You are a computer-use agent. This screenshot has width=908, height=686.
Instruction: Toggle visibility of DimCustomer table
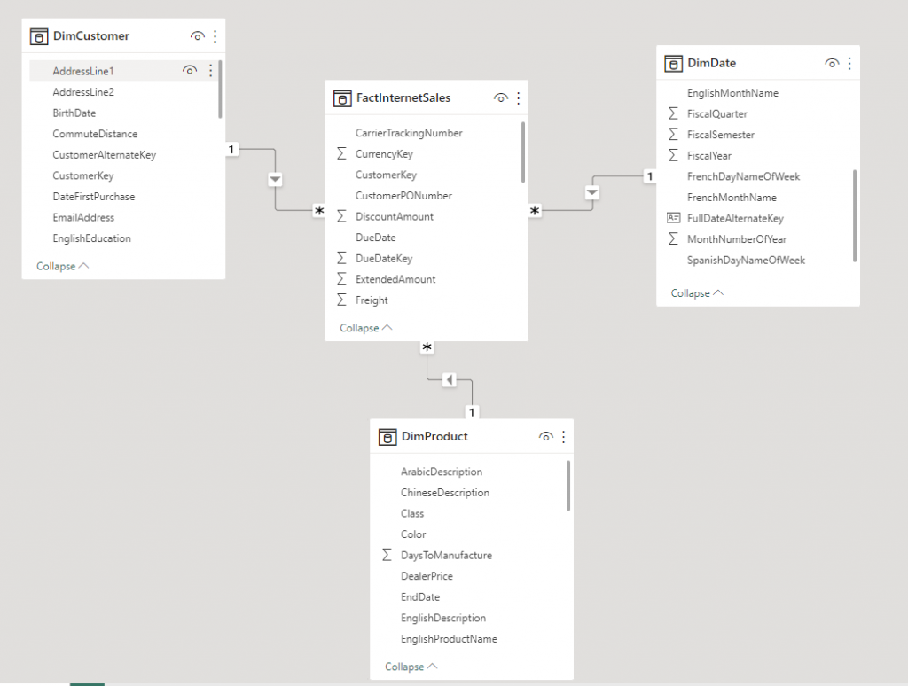197,36
